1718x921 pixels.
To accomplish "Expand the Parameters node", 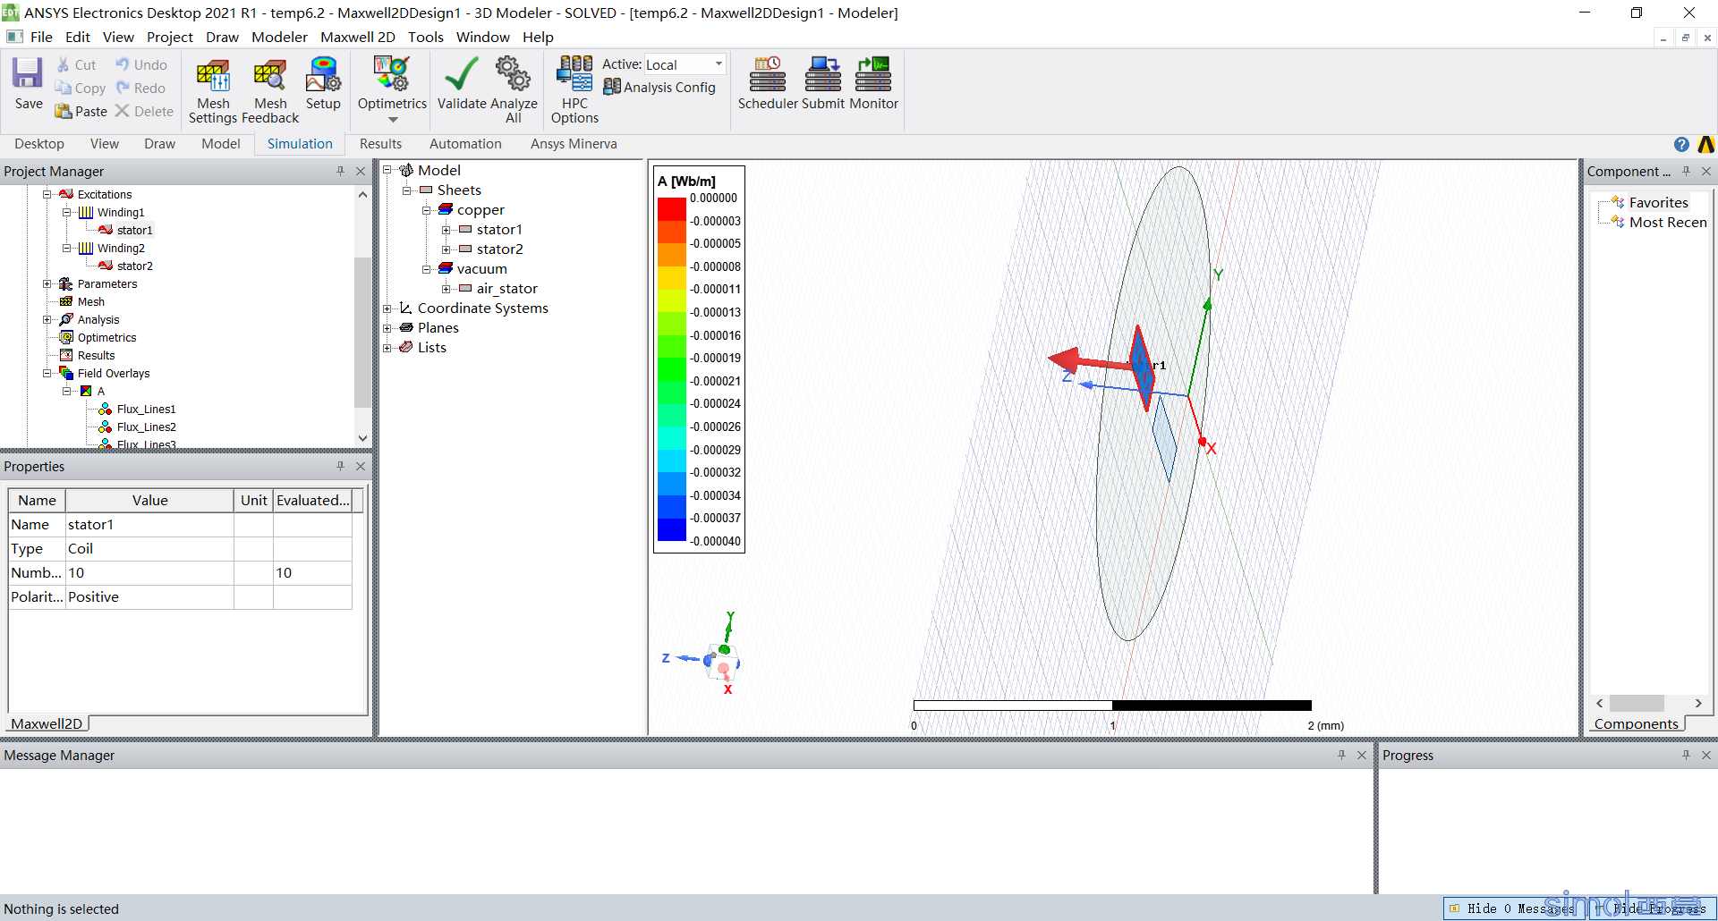I will click(x=47, y=283).
